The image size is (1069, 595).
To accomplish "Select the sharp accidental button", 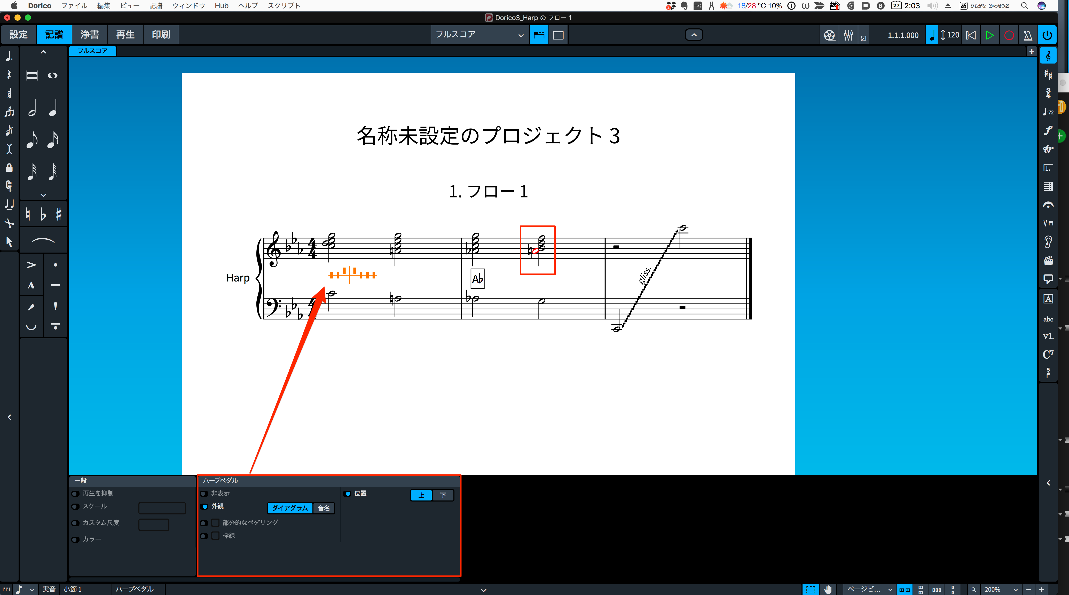I will pos(59,214).
